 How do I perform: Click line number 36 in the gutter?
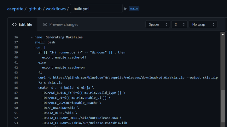click(16, 37)
